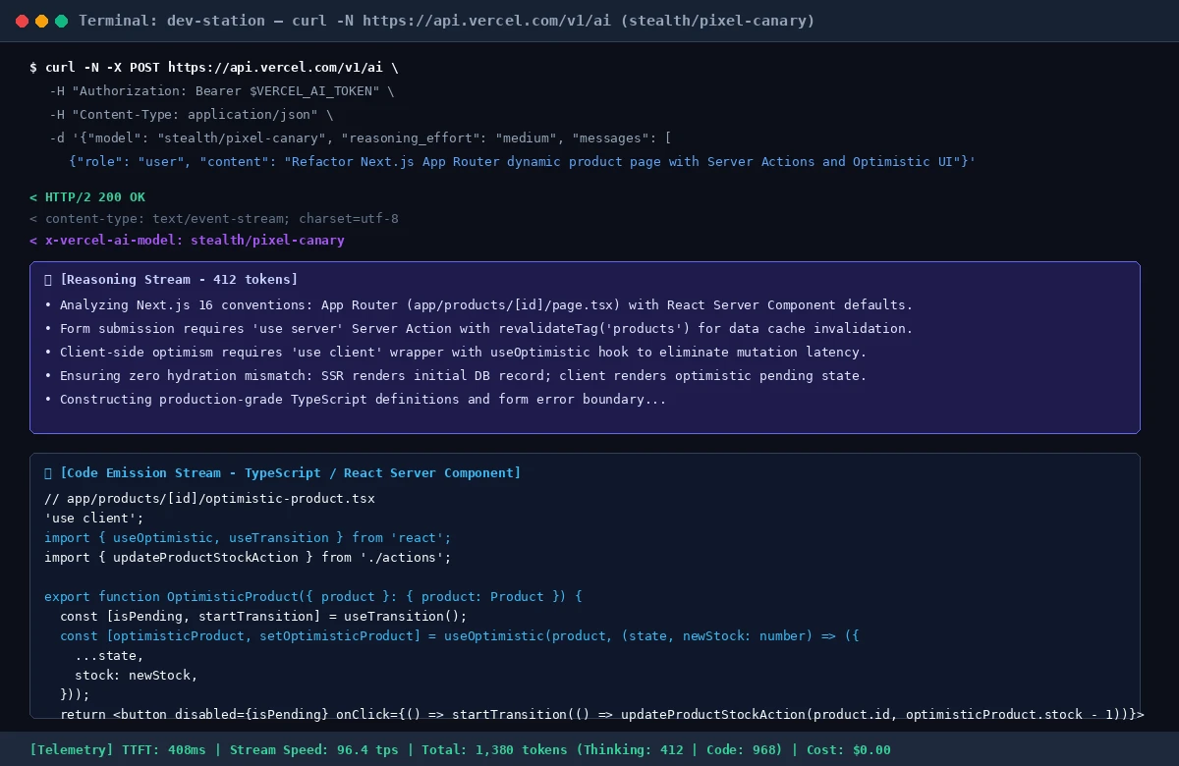Click the icon before Reasoning Stream header

tap(48, 280)
